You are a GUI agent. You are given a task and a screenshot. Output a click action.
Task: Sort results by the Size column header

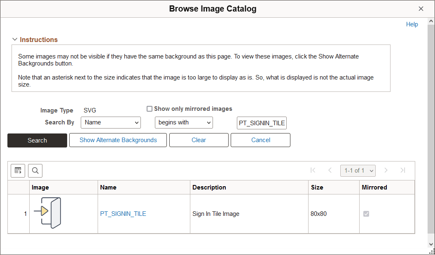point(317,187)
